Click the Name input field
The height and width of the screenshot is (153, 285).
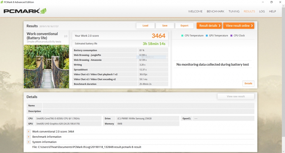point(148,105)
